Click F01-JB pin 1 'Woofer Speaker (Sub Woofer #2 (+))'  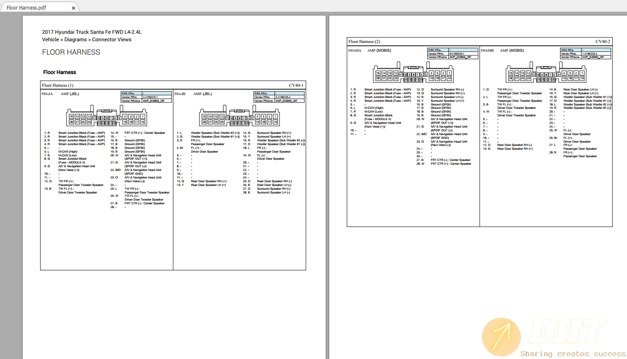[215, 133]
